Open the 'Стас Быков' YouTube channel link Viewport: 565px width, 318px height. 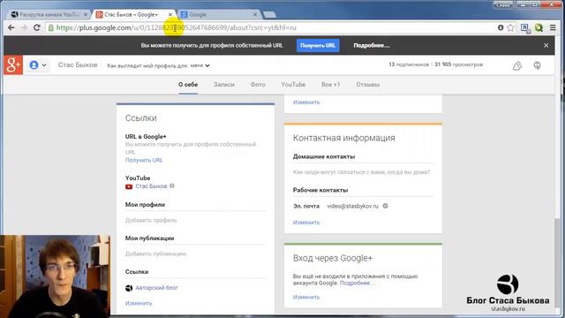(x=151, y=186)
